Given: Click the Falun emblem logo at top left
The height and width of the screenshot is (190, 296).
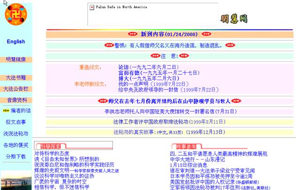Looking at the screenshot, I should [x=16, y=15].
